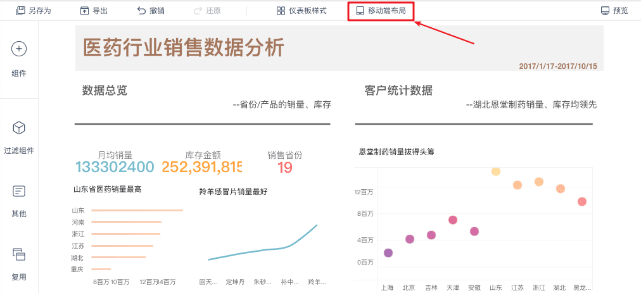This screenshot has height=293, width=641.
Task: Click the 移动端布局 device icon
Action: click(x=360, y=11)
